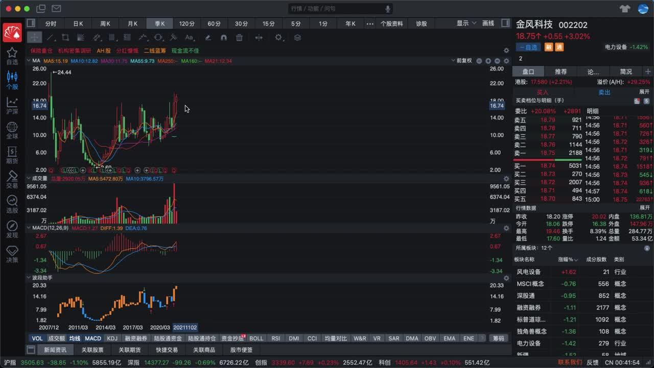Open 全球 global markets in sidebar
654x368 pixels.
tap(12, 130)
